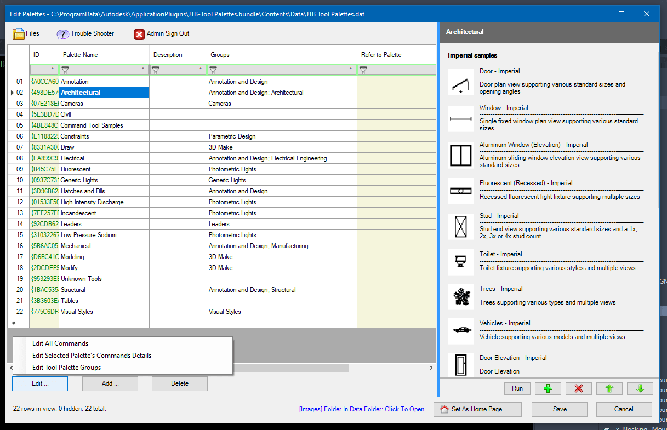The height and width of the screenshot is (430, 667).
Task: Sort by the ID column header
Action: 44,55
